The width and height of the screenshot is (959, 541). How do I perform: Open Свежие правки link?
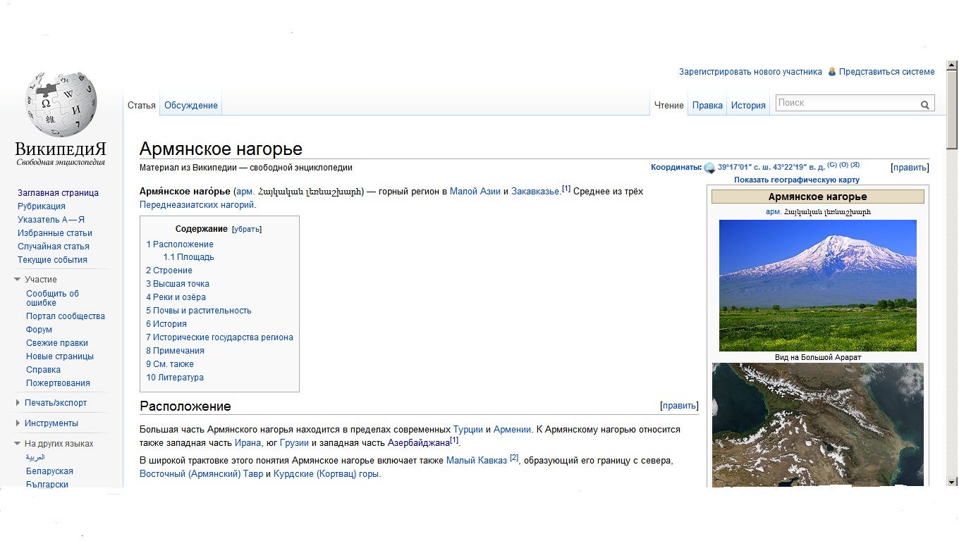(57, 343)
